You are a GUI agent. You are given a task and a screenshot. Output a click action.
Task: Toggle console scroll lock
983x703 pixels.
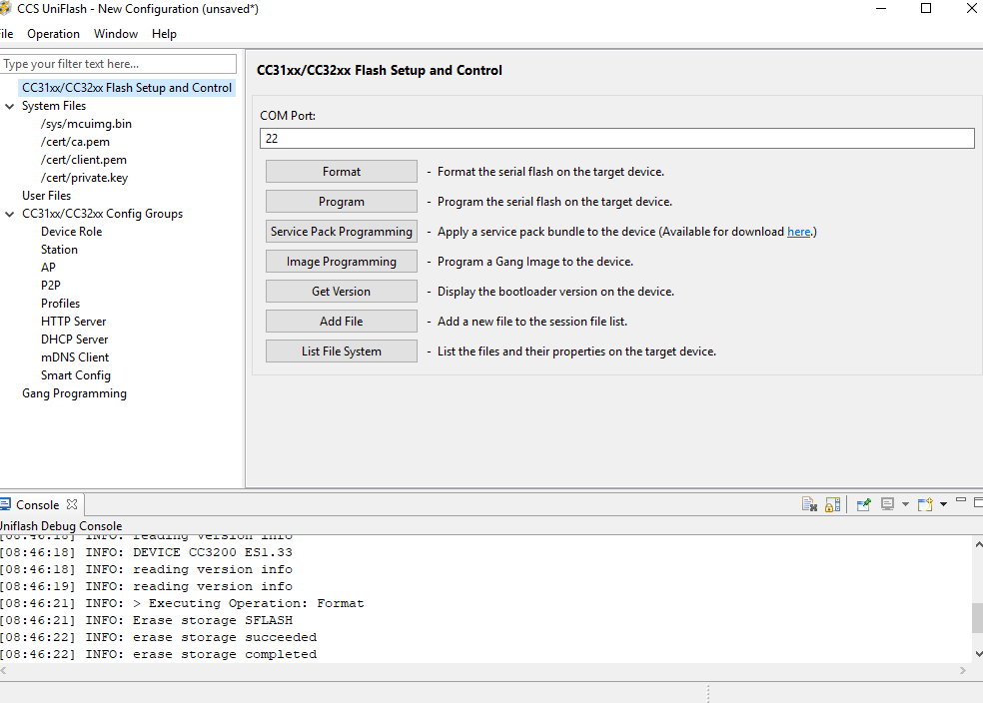[x=832, y=505]
